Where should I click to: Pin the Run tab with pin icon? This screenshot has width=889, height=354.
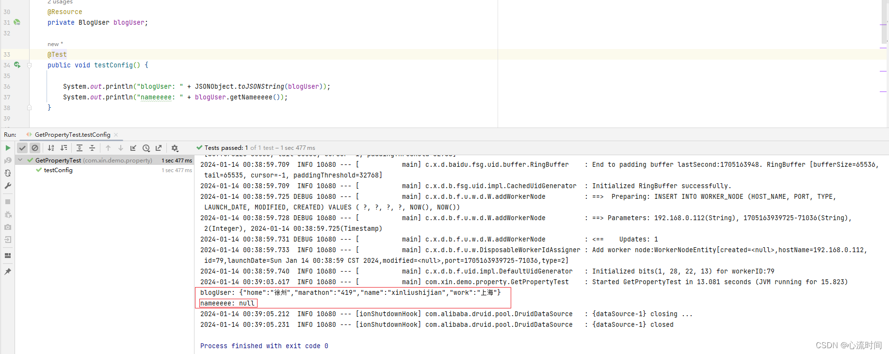click(8, 272)
